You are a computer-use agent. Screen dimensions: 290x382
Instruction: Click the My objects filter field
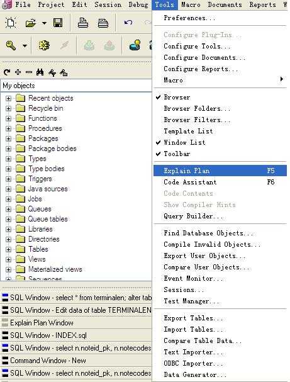tap(76, 86)
